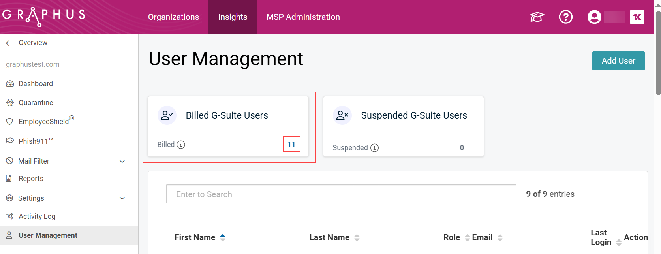Click the suspended count 0
This screenshot has width=661, height=254.
tap(462, 148)
